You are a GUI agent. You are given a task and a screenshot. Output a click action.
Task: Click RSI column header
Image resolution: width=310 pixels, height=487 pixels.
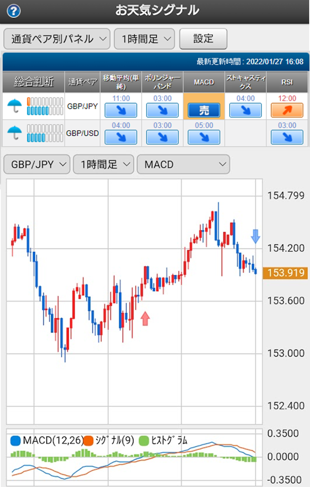pos(287,82)
